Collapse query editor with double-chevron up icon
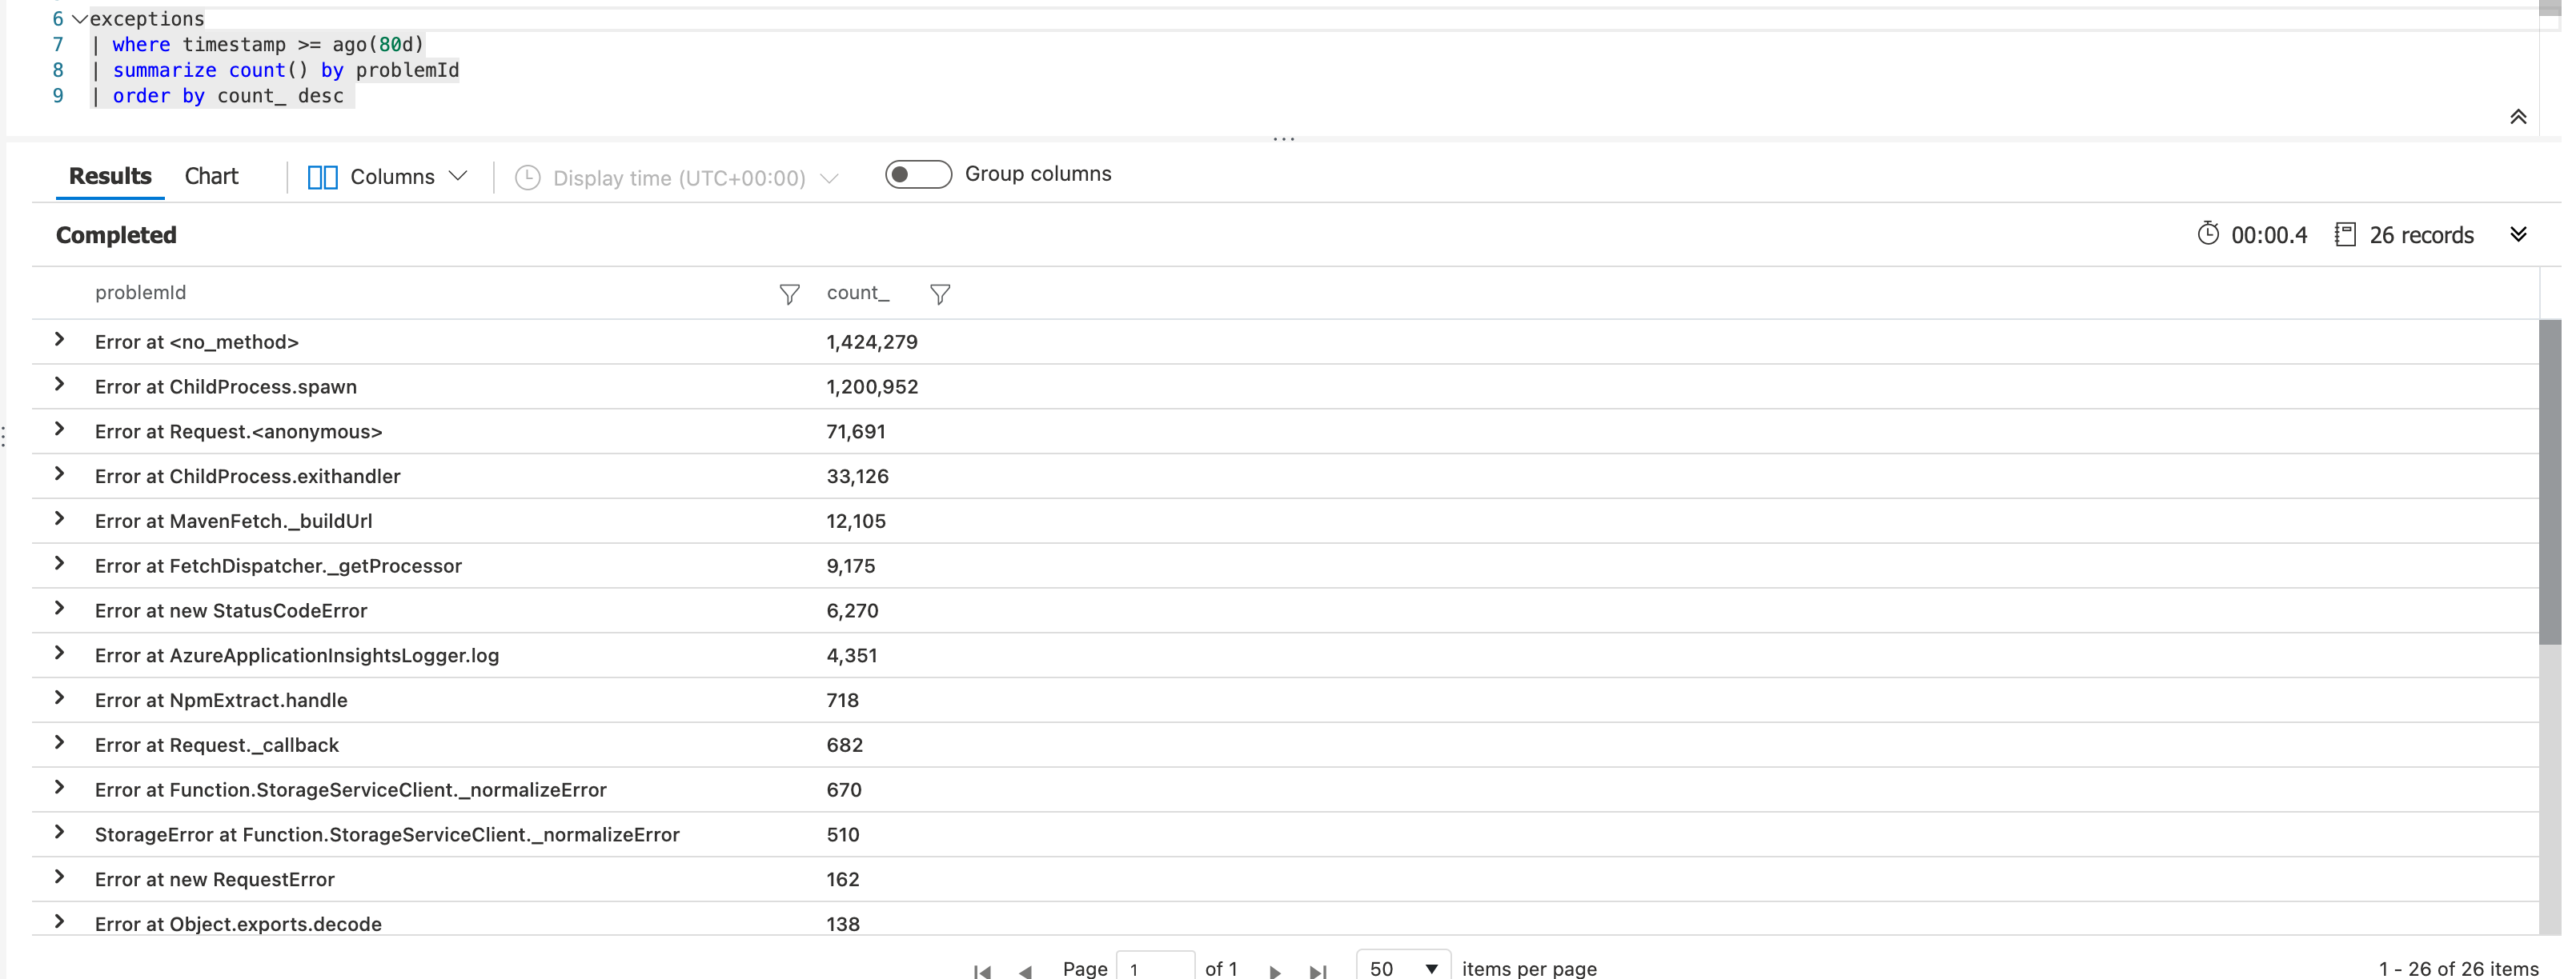The width and height of the screenshot is (2576, 979). point(2517,117)
